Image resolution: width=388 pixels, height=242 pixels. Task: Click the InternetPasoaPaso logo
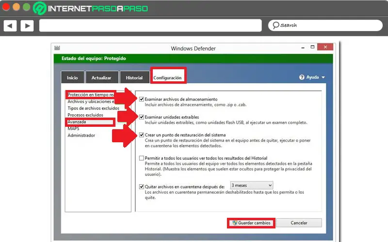point(91,8)
